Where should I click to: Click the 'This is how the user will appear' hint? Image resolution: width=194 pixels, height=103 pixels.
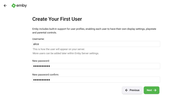click(x=59, y=49)
